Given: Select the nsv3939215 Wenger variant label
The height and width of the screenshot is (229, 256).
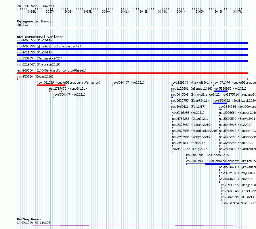Looking at the screenshot, I should pyautogui.click(x=238, y=185).
